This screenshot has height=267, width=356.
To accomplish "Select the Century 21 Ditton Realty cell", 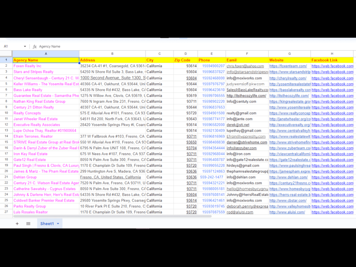I will [x=46, y=107].
